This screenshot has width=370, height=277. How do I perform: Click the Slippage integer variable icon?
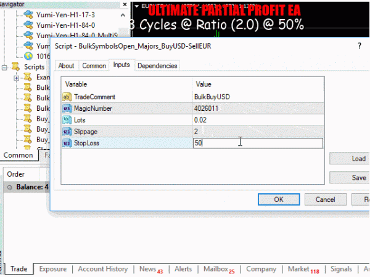[x=68, y=132]
